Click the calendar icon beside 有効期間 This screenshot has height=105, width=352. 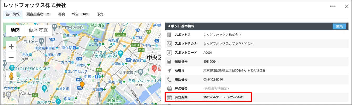click(169, 97)
